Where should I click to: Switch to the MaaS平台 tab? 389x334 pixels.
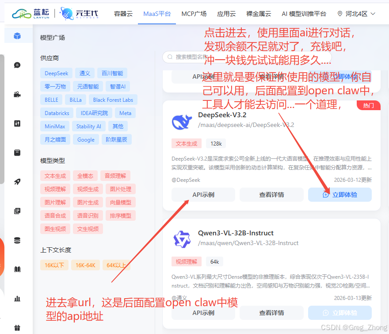[157, 14]
